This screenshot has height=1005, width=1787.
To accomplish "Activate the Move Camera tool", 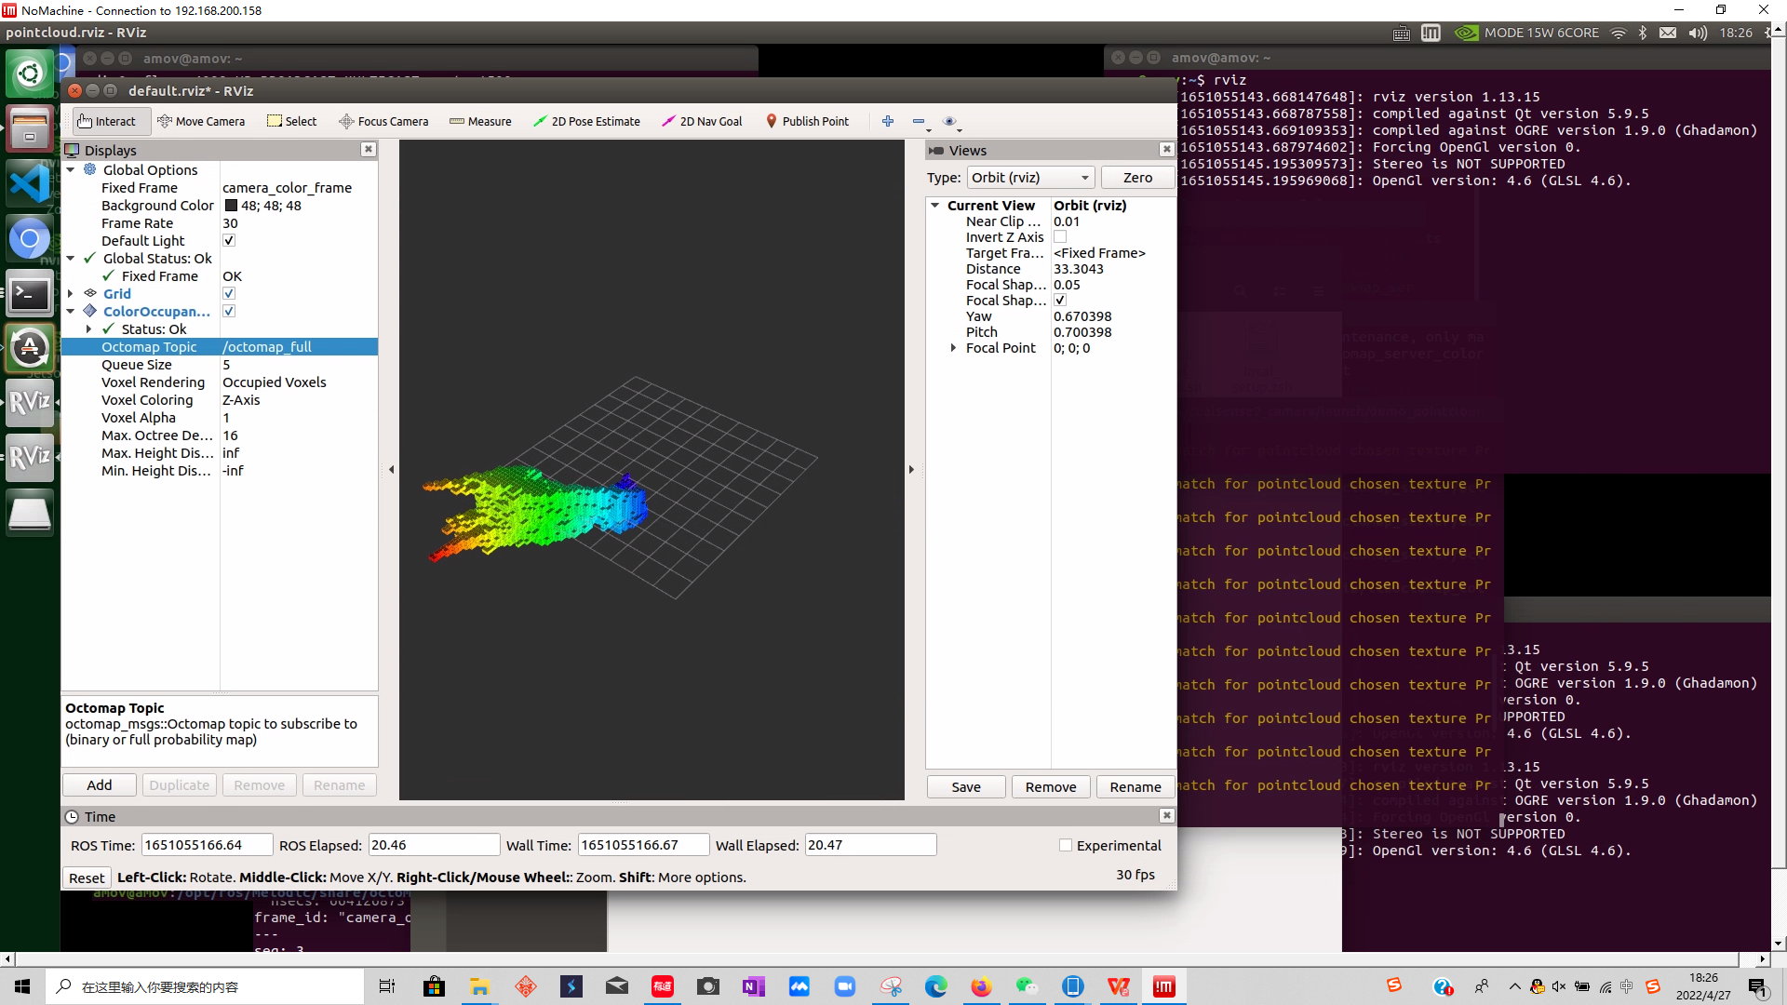I will tap(201, 121).
